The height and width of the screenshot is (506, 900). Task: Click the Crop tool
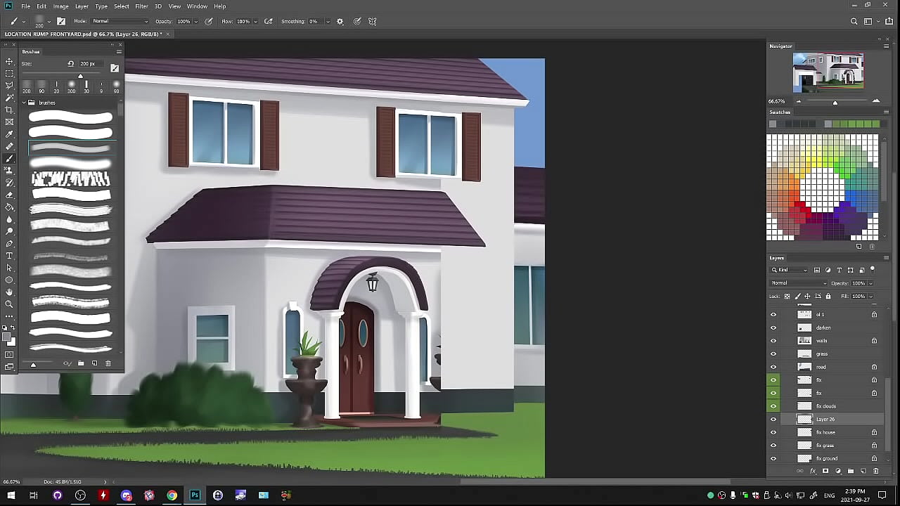pyautogui.click(x=9, y=110)
